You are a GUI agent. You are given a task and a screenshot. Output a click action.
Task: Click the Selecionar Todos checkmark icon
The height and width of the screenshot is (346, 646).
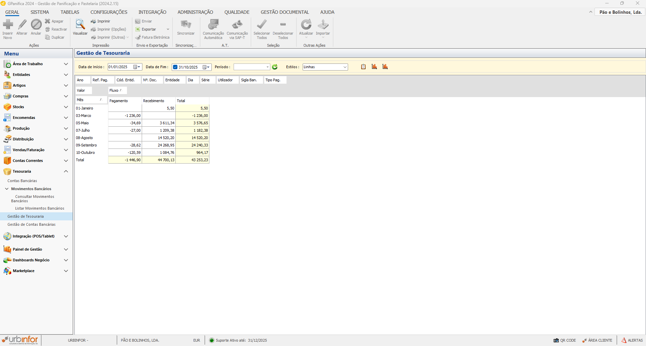coord(262,25)
